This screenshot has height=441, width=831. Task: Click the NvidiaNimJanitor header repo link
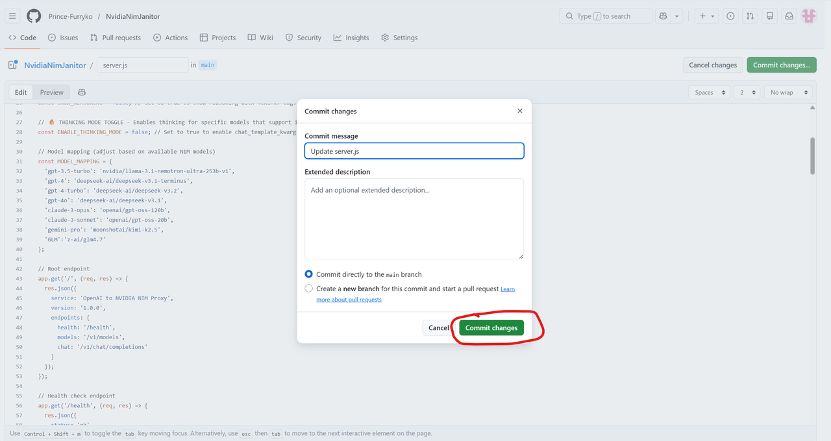click(x=133, y=16)
